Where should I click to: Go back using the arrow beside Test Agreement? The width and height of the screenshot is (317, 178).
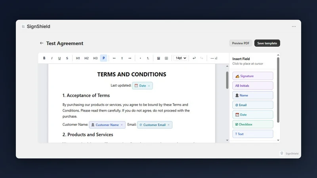click(x=42, y=43)
